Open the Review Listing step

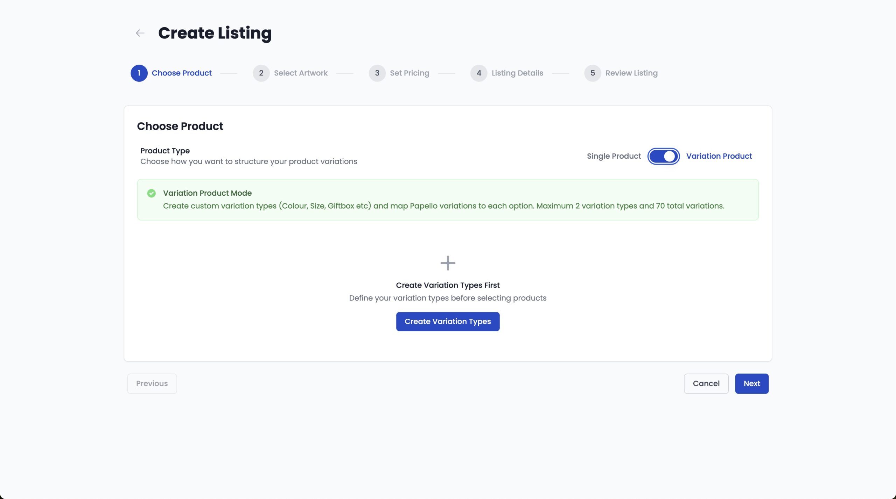click(631, 73)
